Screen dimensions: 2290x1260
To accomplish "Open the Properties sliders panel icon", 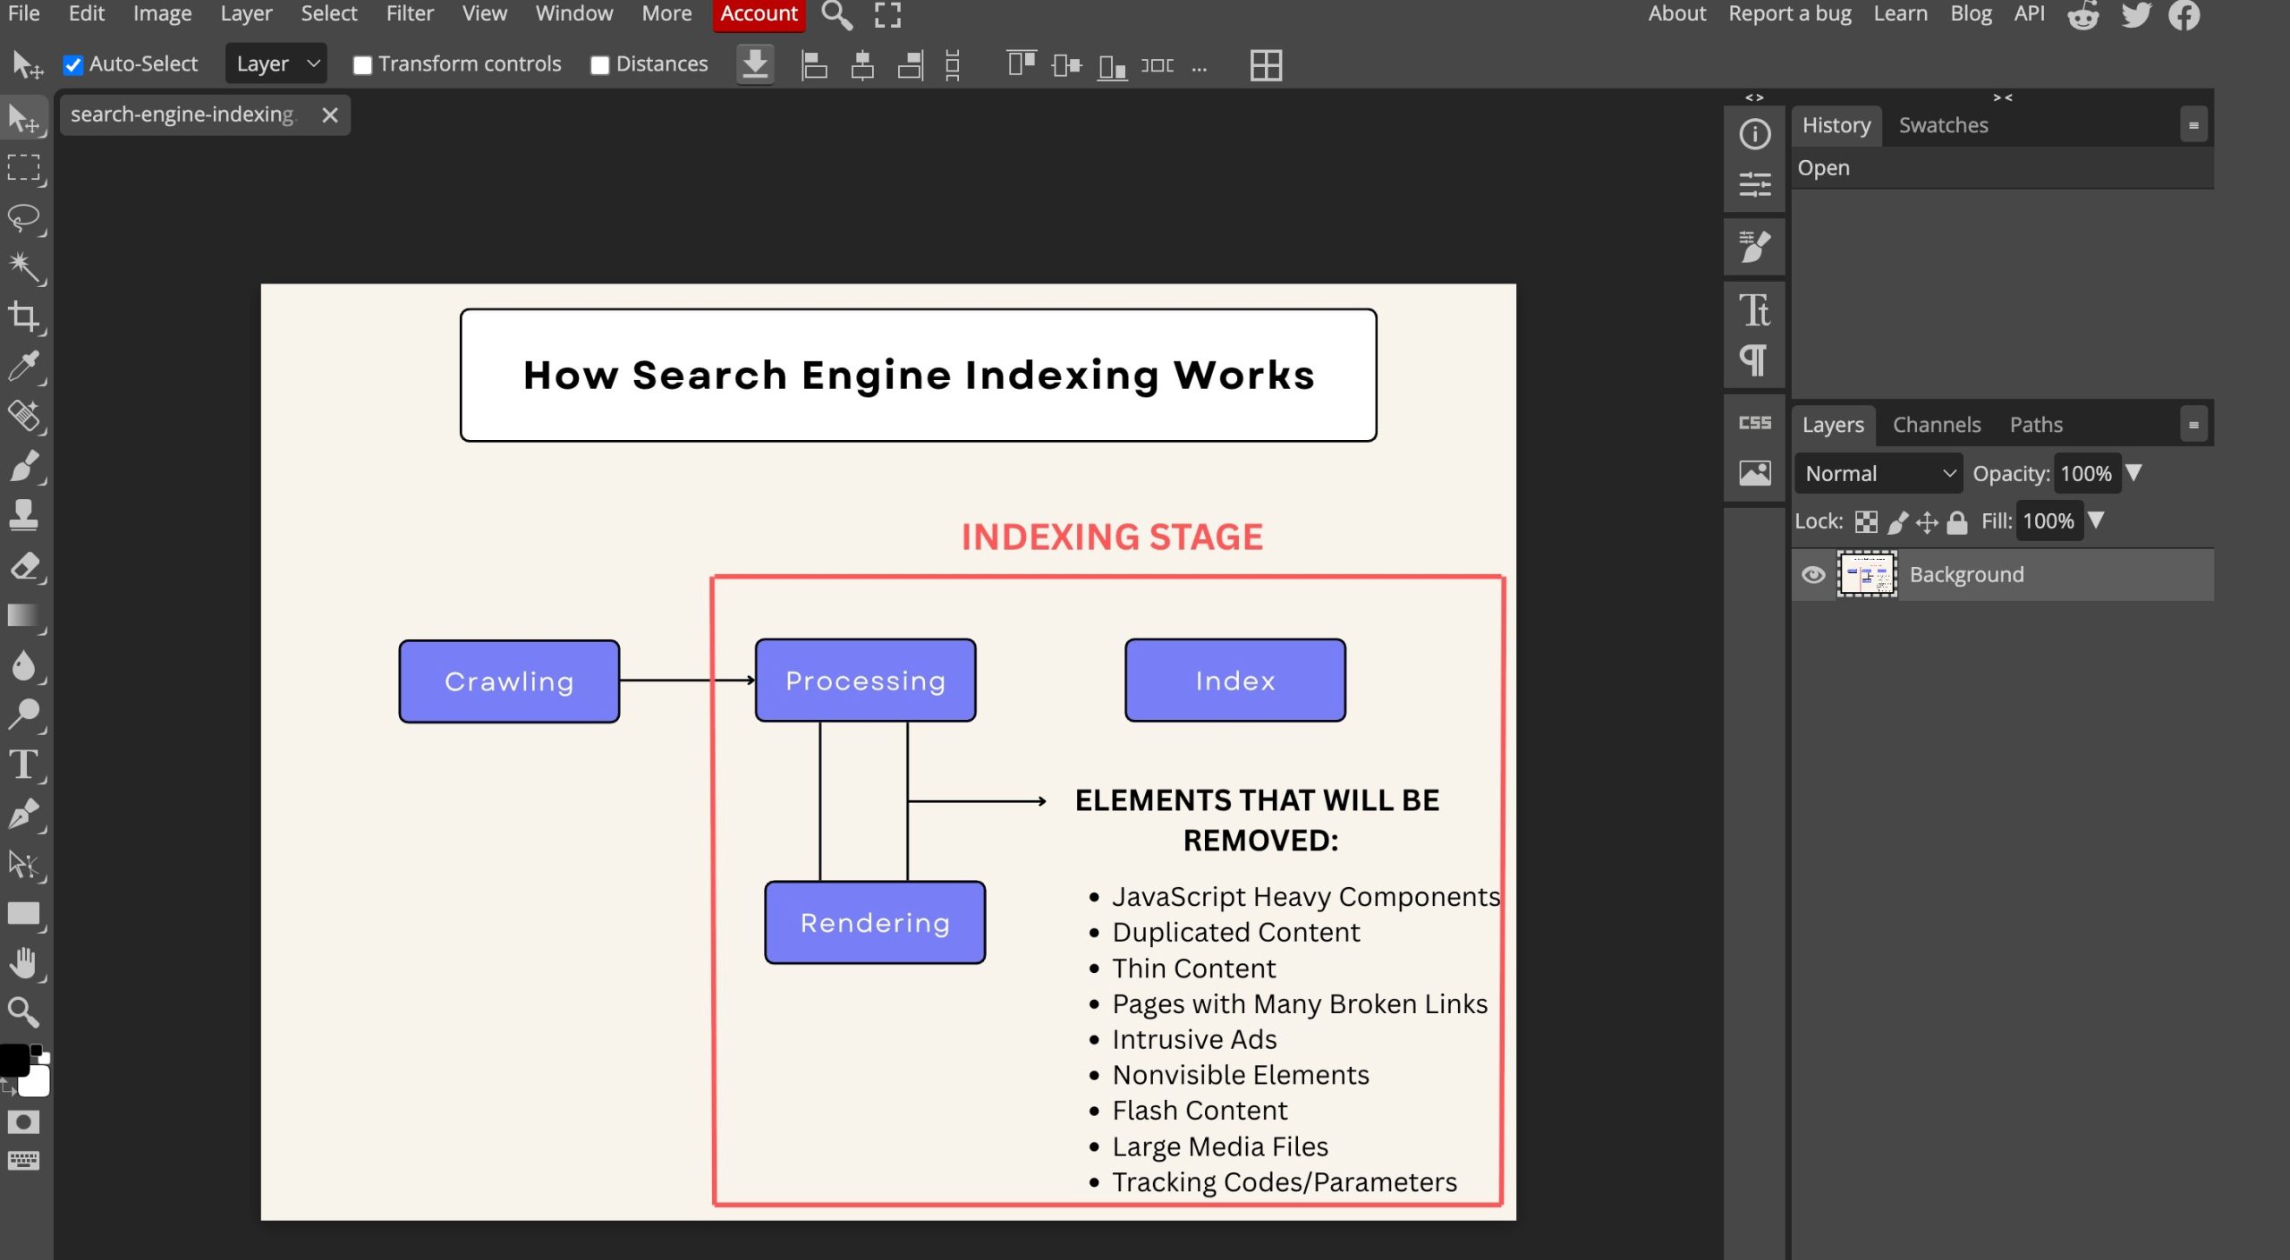I will (x=1755, y=184).
